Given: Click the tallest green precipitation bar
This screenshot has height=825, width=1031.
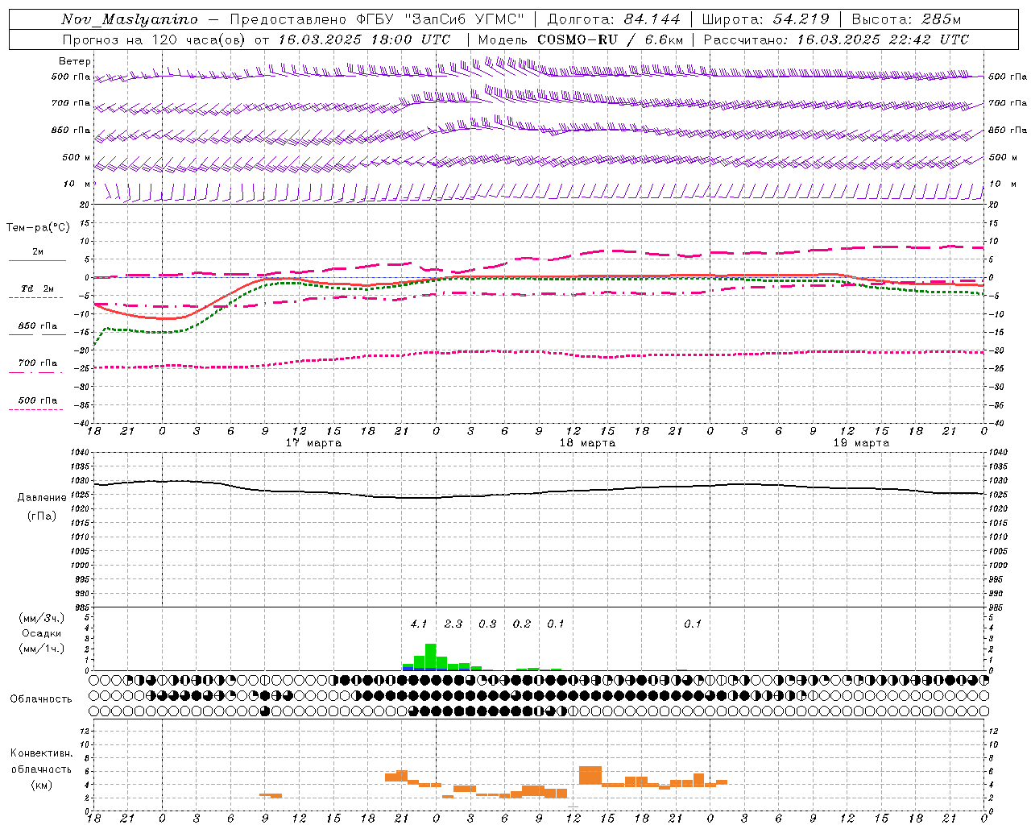Looking at the screenshot, I should pyautogui.click(x=431, y=657).
